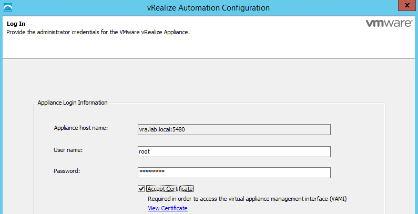
Task: Close the vRealize Automation Configuration window
Action: click(x=404, y=6)
